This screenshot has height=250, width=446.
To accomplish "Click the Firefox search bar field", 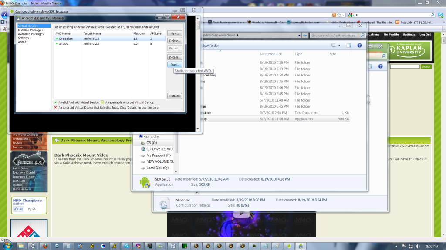I will click(392, 15).
